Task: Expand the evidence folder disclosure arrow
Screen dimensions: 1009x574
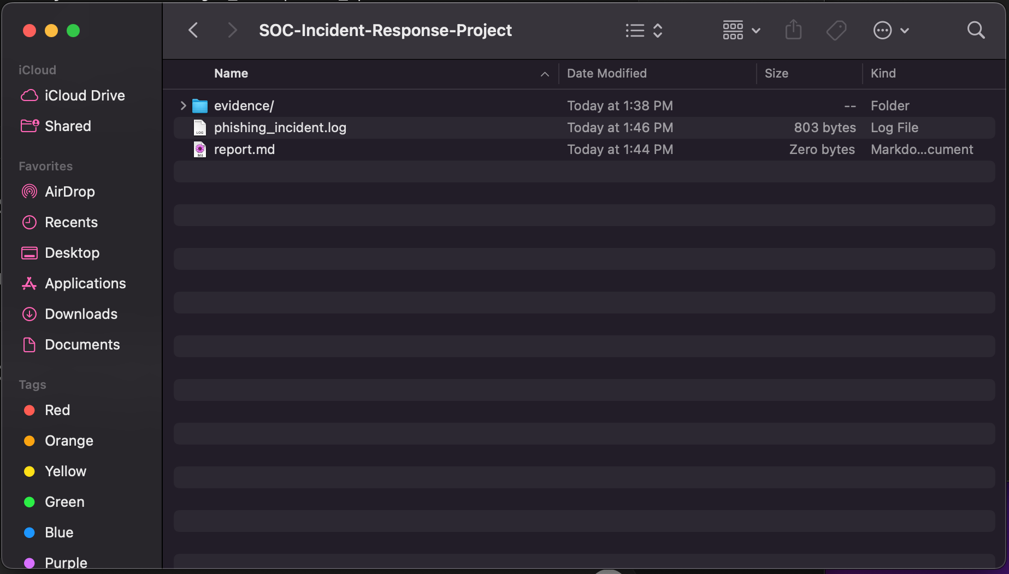Action: click(183, 105)
